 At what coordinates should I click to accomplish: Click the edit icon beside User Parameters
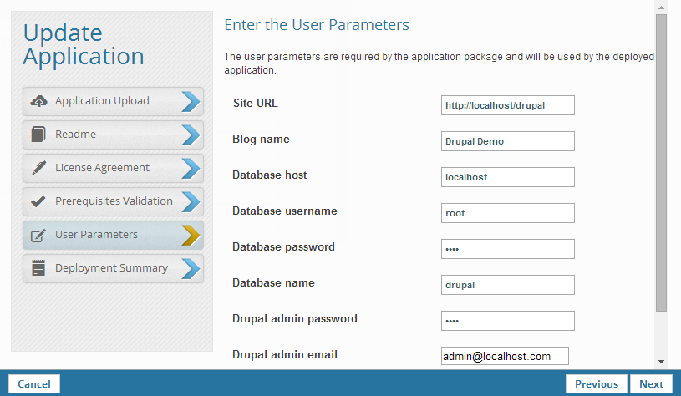(x=38, y=235)
